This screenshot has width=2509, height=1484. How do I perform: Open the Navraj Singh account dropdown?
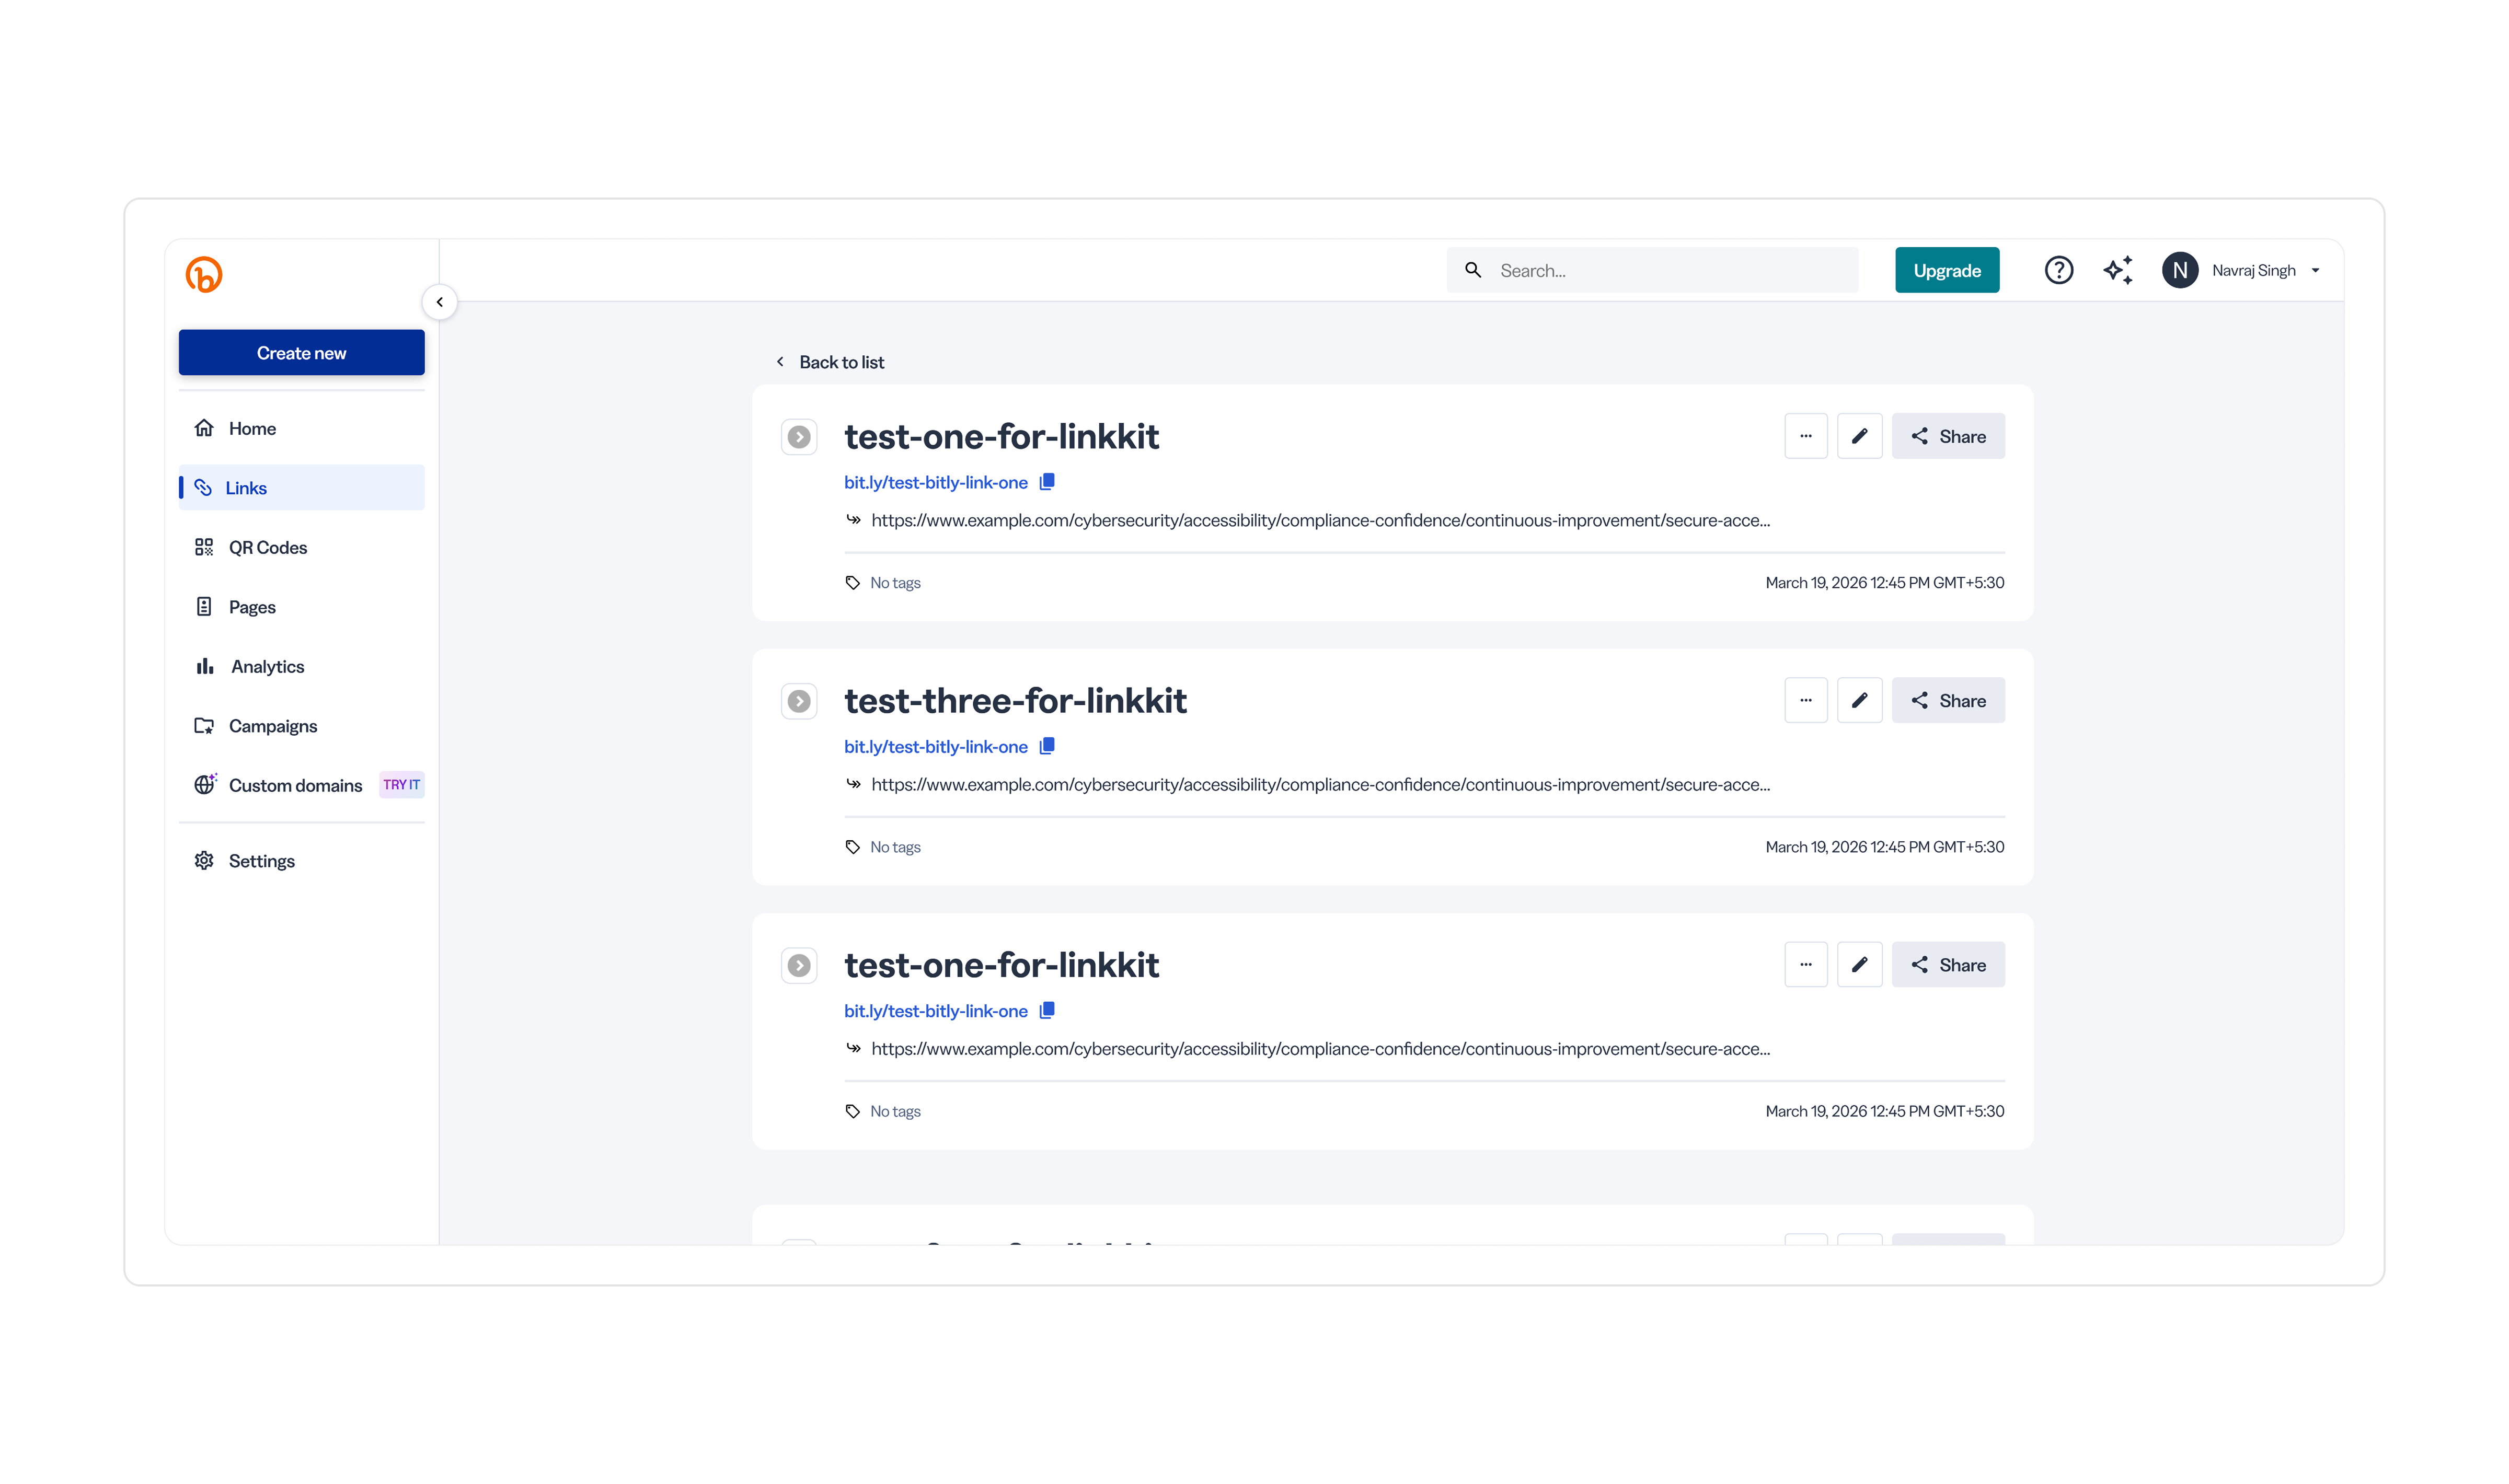pyautogui.click(x=2314, y=270)
